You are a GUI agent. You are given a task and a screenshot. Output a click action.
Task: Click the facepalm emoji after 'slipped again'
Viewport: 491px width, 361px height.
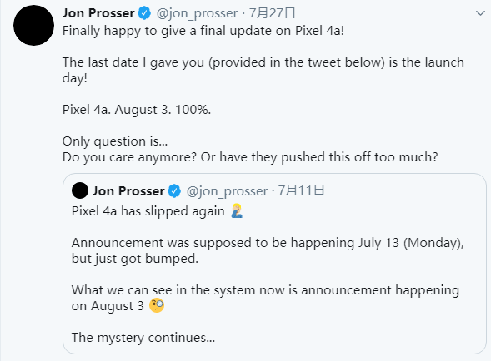pos(237,210)
